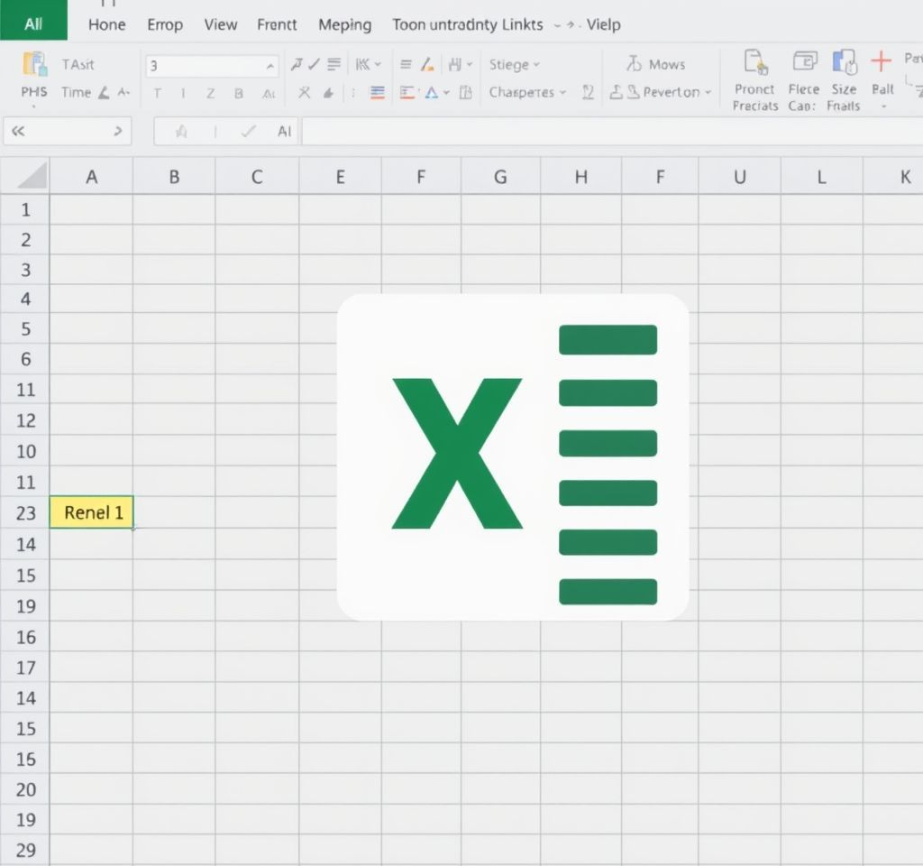Toggle the Z format button
The height and width of the screenshot is (866, 923).
[210, 93]
